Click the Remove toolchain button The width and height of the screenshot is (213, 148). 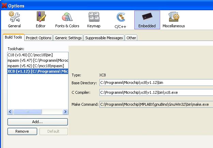(22, 131)
